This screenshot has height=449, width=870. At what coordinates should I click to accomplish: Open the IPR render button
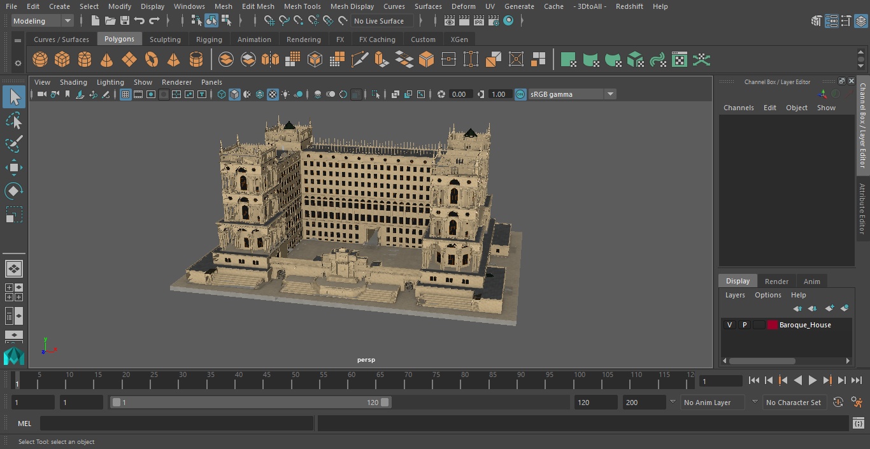[479, 21]
